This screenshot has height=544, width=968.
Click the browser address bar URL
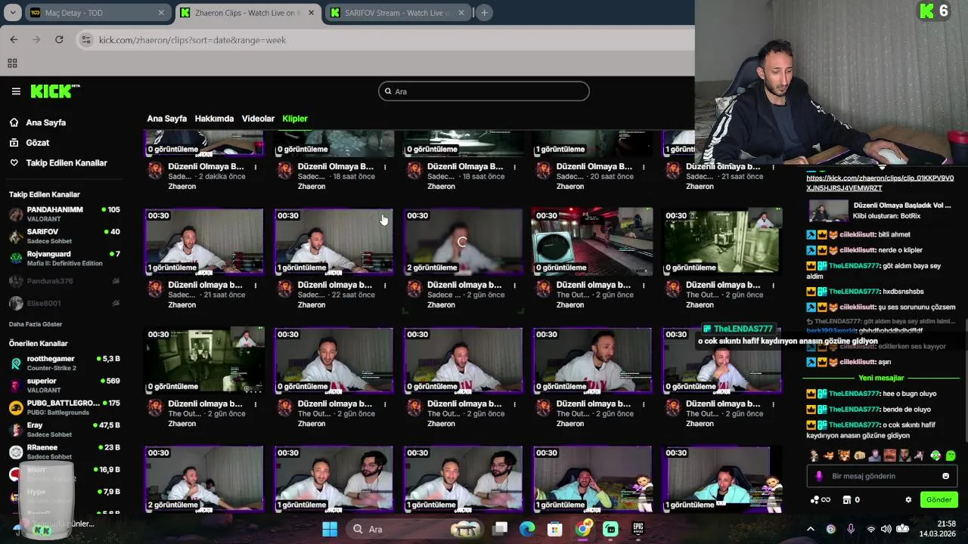192,40
